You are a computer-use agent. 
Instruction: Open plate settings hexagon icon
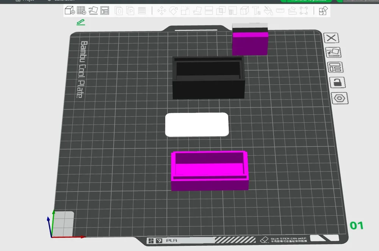coord(340,98)
